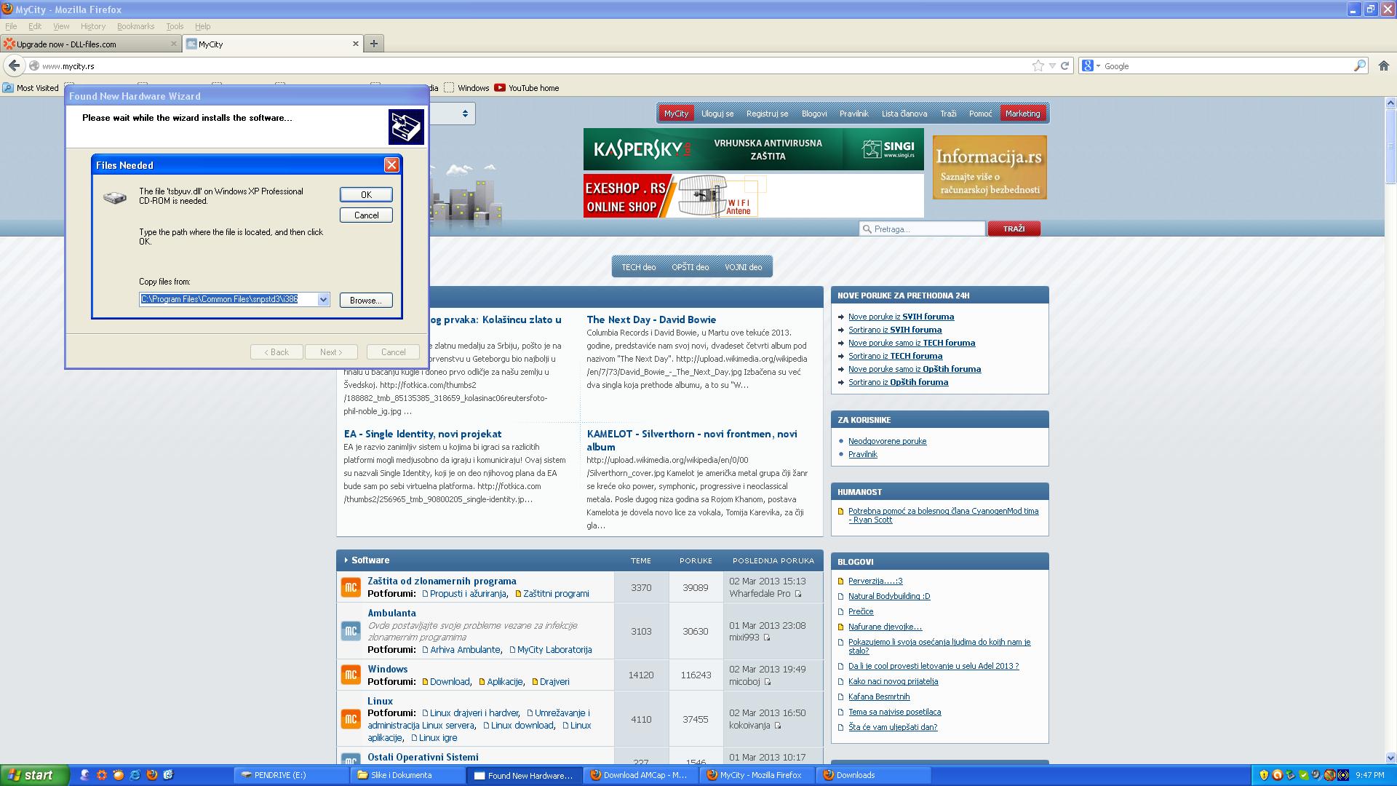
Task: Click the Browse... button
Action: [x=365, y=301]
